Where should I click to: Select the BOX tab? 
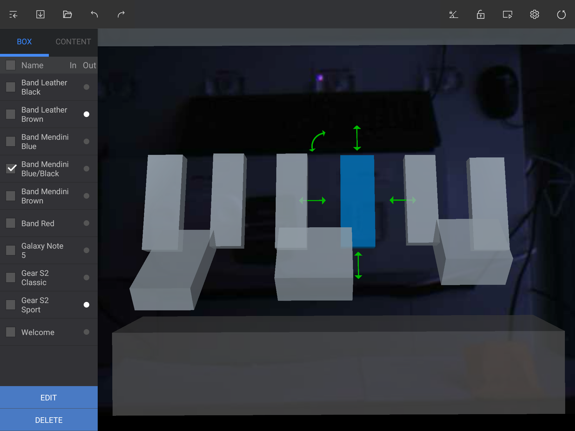pyautogui.click(x=24, y=42)
